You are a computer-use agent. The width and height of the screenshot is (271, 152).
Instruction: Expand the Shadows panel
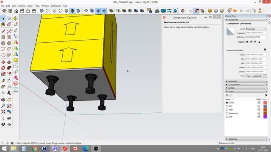click(x=246, y=139)
